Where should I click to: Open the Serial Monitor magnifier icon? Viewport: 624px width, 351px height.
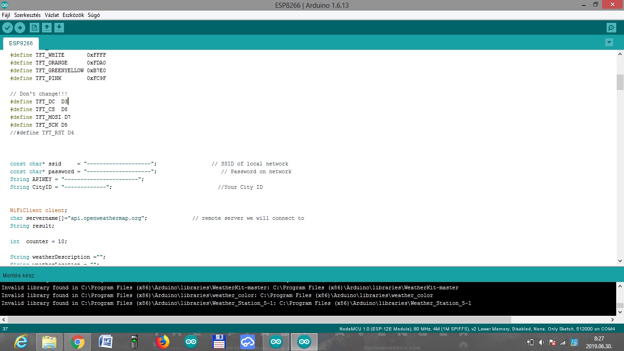[x=611, y=28]
